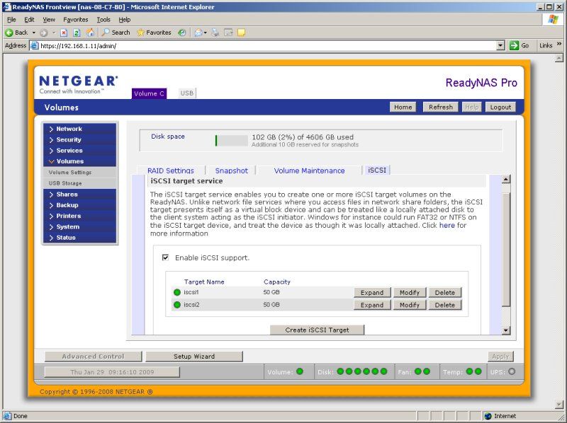Click the green Go arrow button

(x=514, y=45)
